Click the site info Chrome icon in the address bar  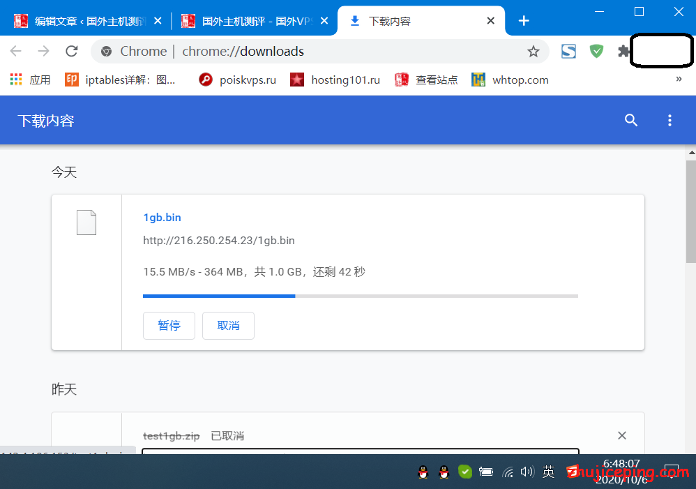(x=106, y=52)
